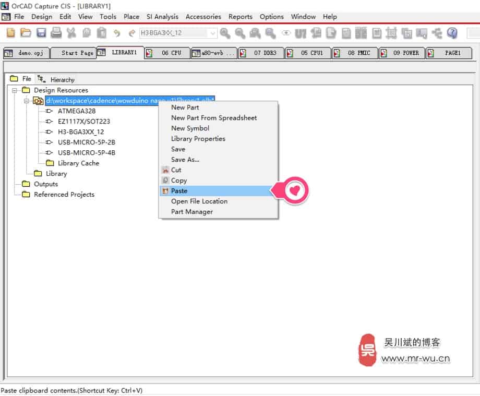Click the Zoom Out magnifier icon
The image size is (480, 396).
[x=240, y=33]
